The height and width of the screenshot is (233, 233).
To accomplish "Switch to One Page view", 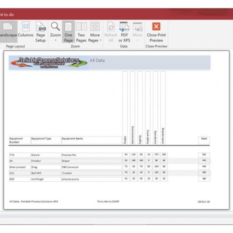I will (69, 32).
